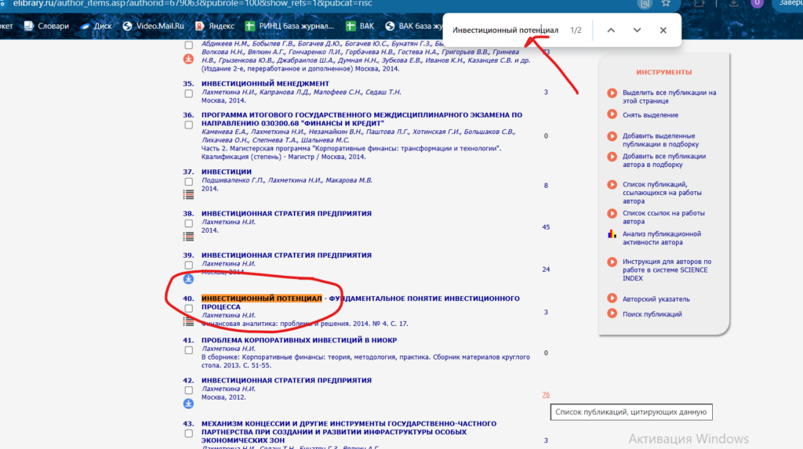The image size is (803, 449).
Task: Check the box for publication 38
Action: click(x=188, y=224)
